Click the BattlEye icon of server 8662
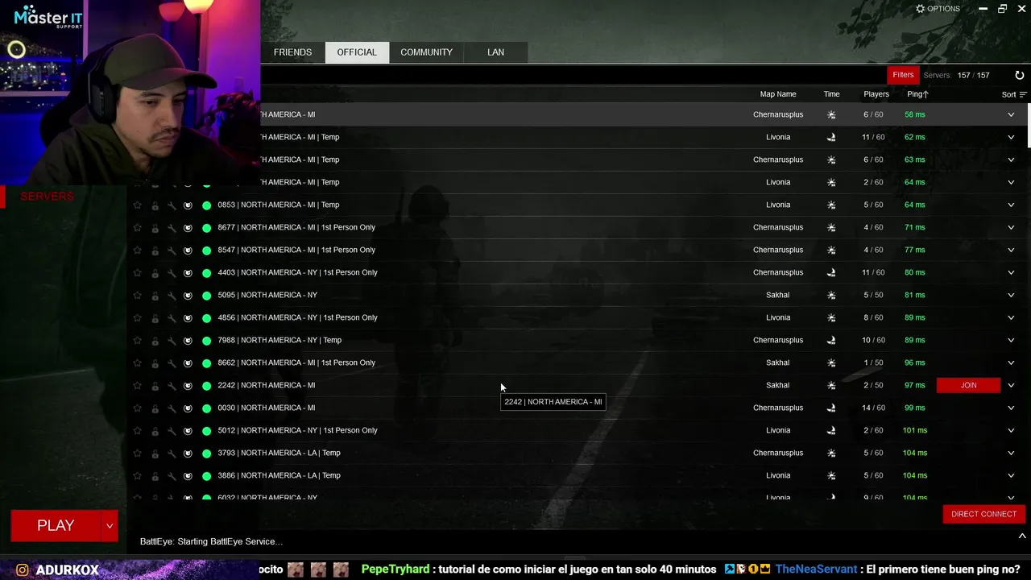The width and height of the screenshot is (1031, 580). [188, 363]
